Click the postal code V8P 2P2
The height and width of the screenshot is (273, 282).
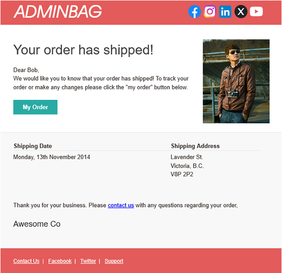(x=182, y=174)
